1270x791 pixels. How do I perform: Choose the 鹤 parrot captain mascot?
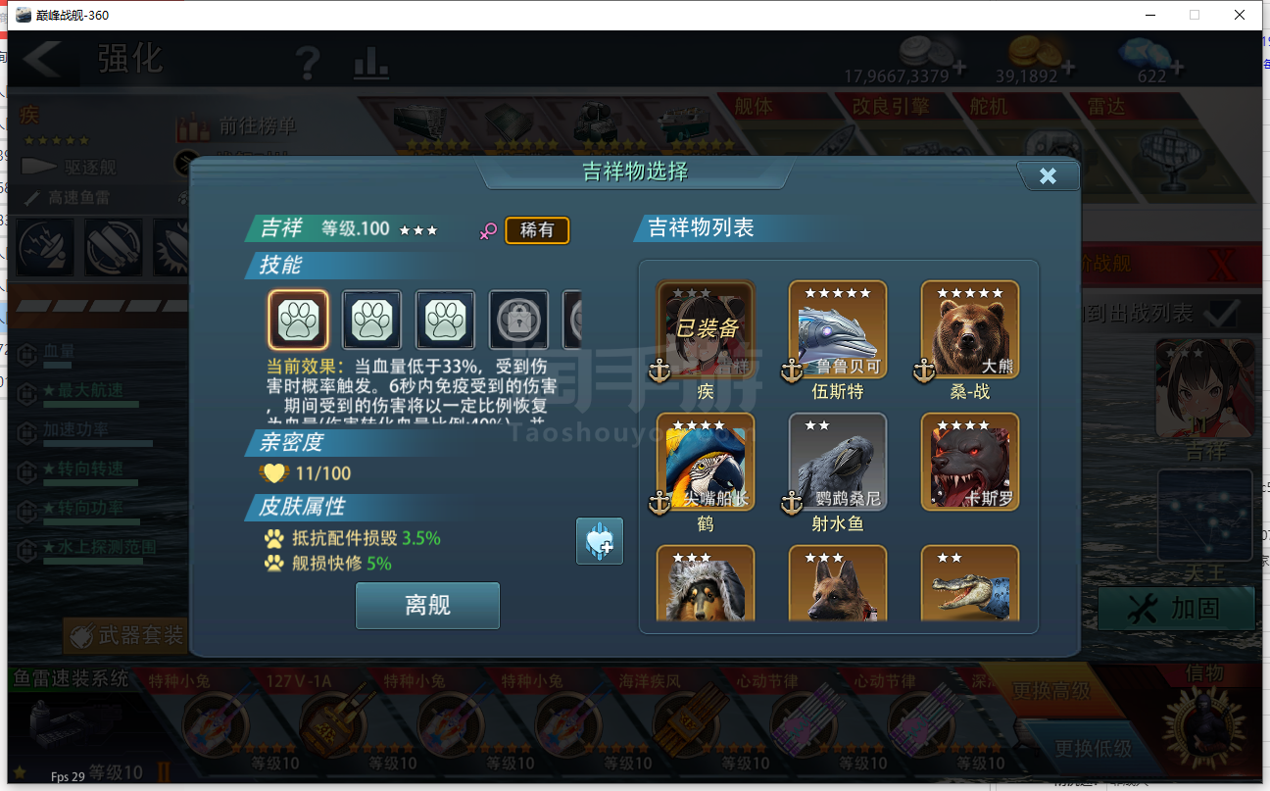(x=706, y=463)
